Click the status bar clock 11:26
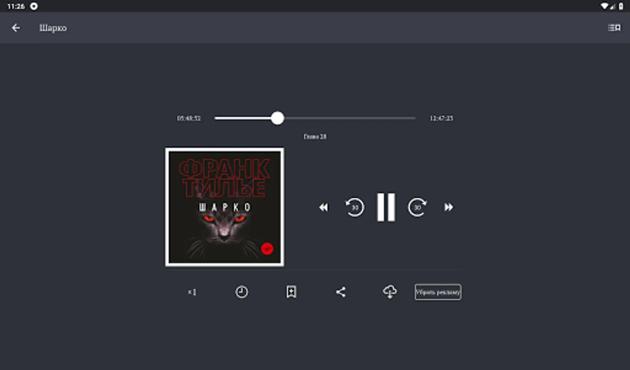 [16, 6]
